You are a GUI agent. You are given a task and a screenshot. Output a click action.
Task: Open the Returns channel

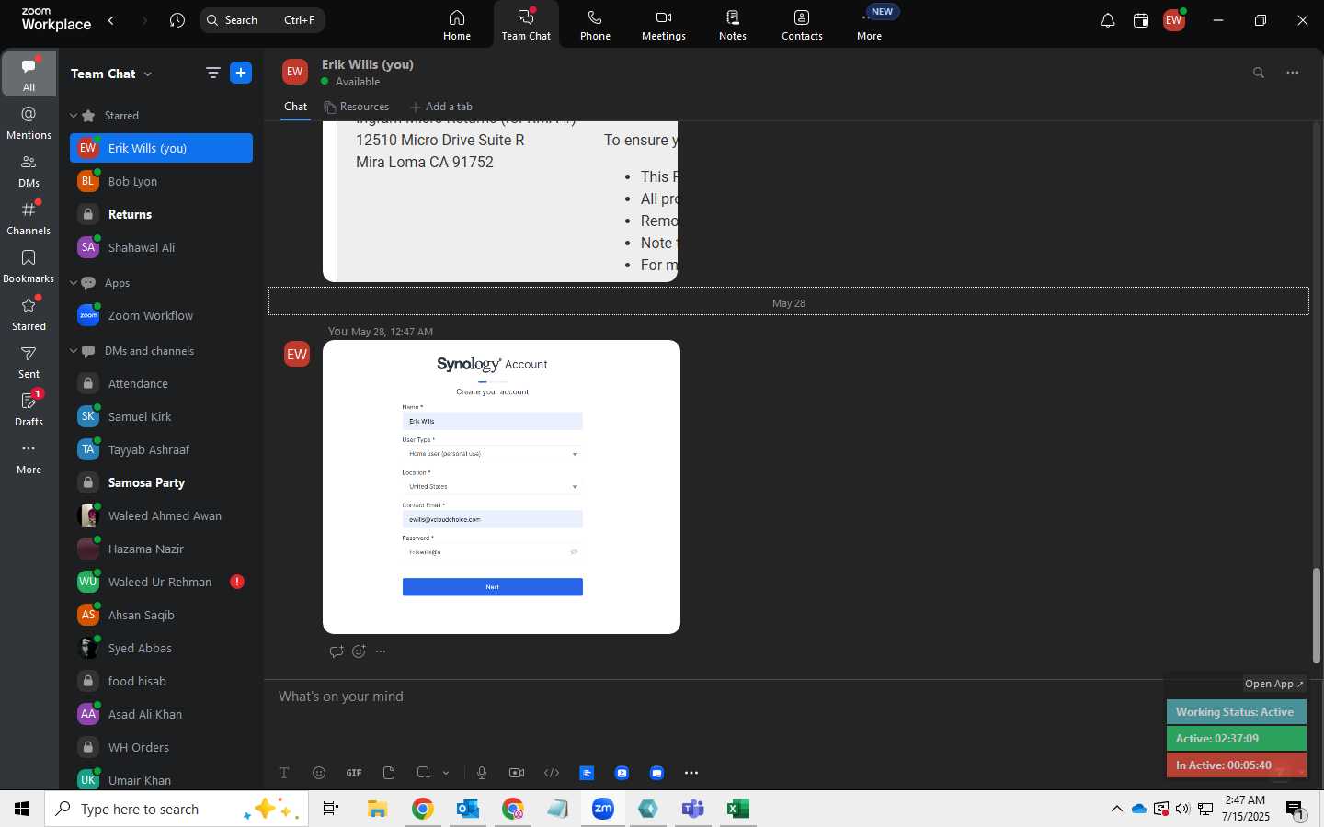point(161,214)
